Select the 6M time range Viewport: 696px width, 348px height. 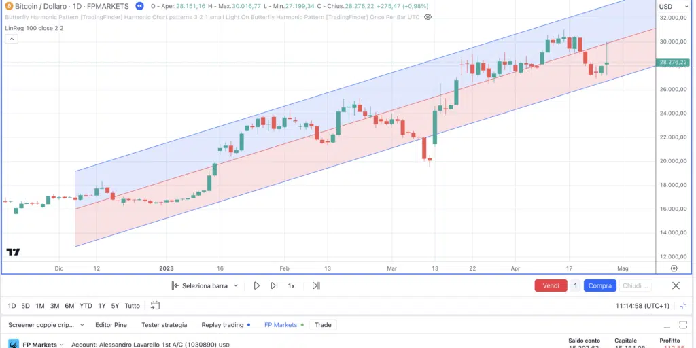pyautogui.click(x=69, y=306)
